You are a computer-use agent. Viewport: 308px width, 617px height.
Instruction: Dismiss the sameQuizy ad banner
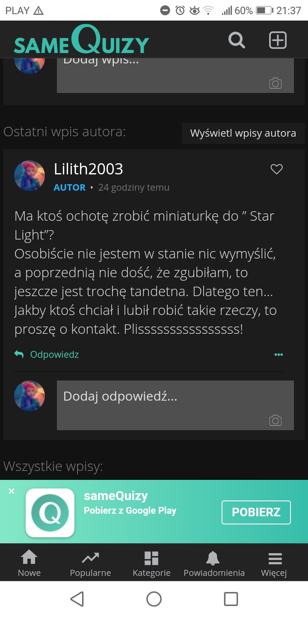(12, 491)
